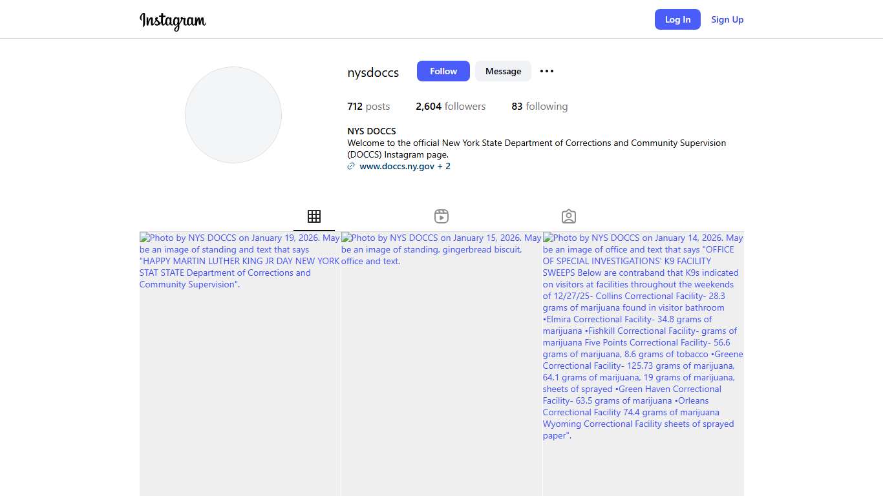The height and width of the screenshot is (496, 883).
Task: Click the nysdoccs profile picture
Action: click(x=233, y=115)
